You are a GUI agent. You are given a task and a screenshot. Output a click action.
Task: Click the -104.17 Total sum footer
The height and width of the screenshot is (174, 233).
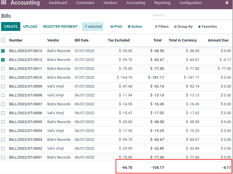click(157, 168)
